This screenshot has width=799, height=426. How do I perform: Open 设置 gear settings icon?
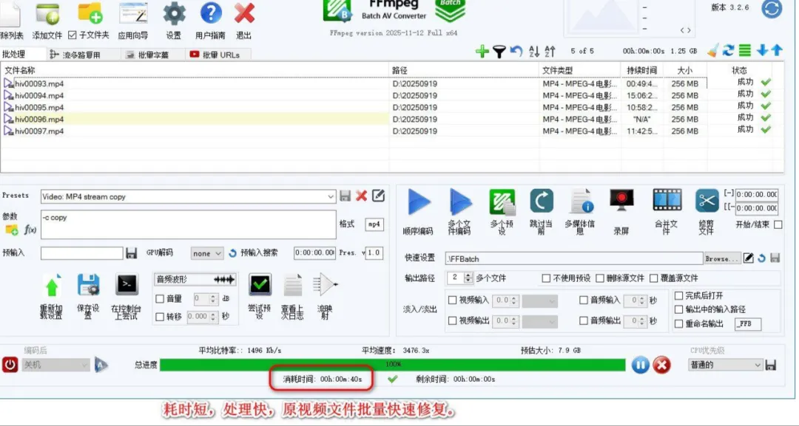point(175,14)
